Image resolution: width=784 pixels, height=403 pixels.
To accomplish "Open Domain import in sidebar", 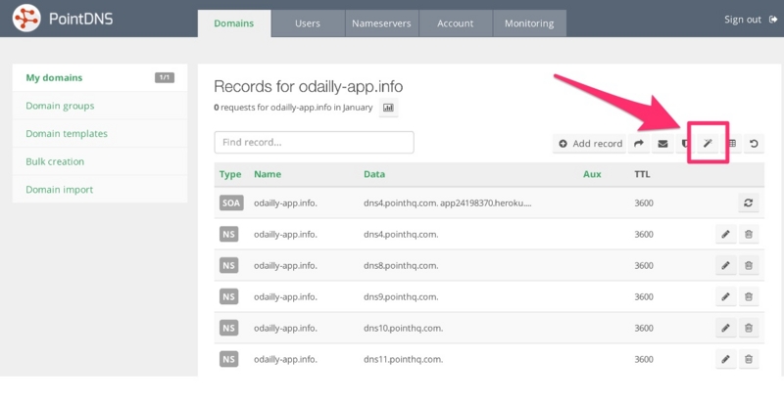I will [100, 190].
